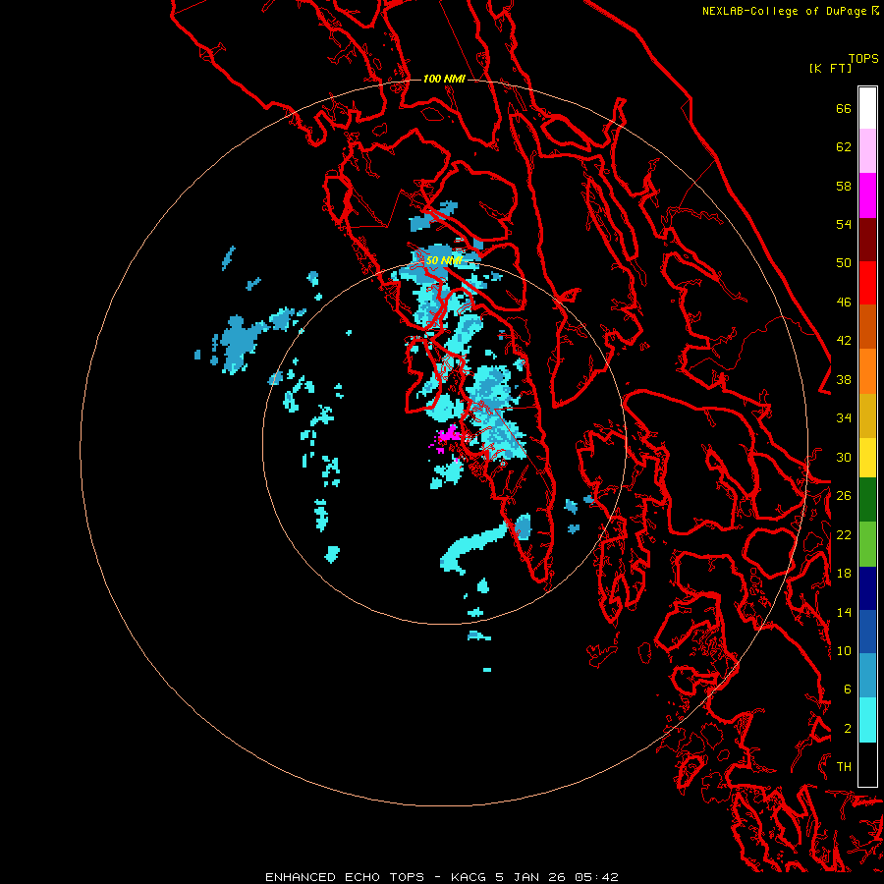
Task: Click the '50 NMI' range ring label
Action: click(444, 260)
